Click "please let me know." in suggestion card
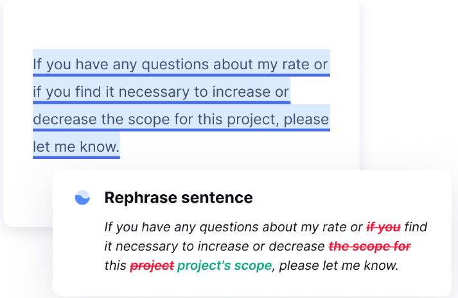This screenshot has height=298, width=458. coord(339,265)
